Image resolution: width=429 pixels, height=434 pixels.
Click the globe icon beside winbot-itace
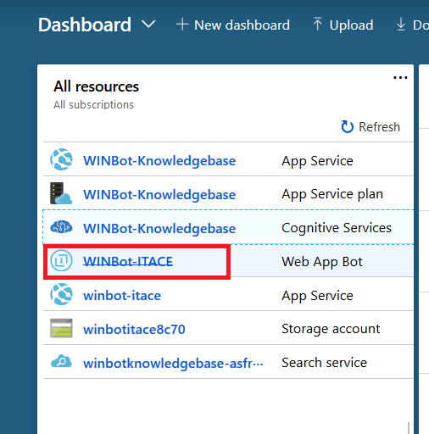pos(61,294)
